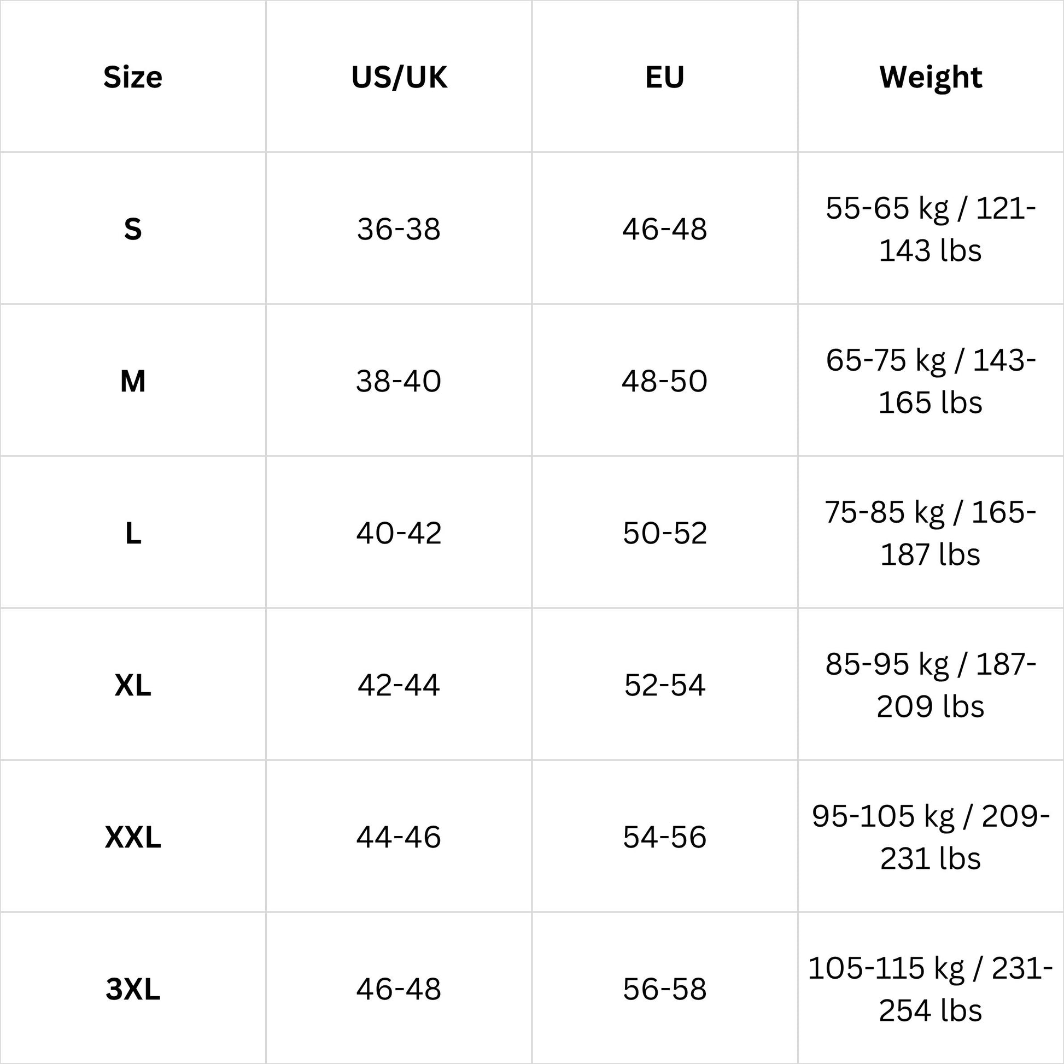Select the 75-85 kg weight cell
Screen dimensions: 1064x1064
[931, 533]
